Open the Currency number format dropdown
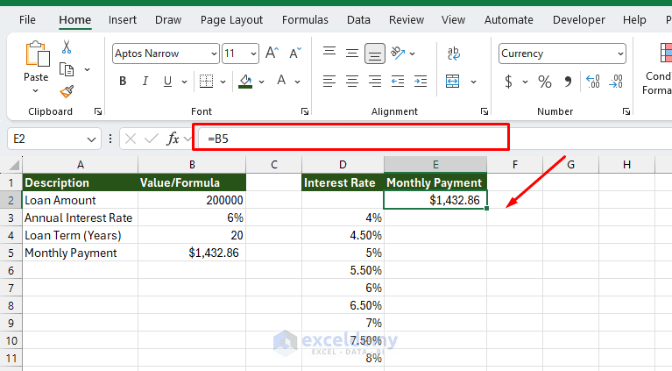This screenshot has width=672, height=371. coord(620,54)
